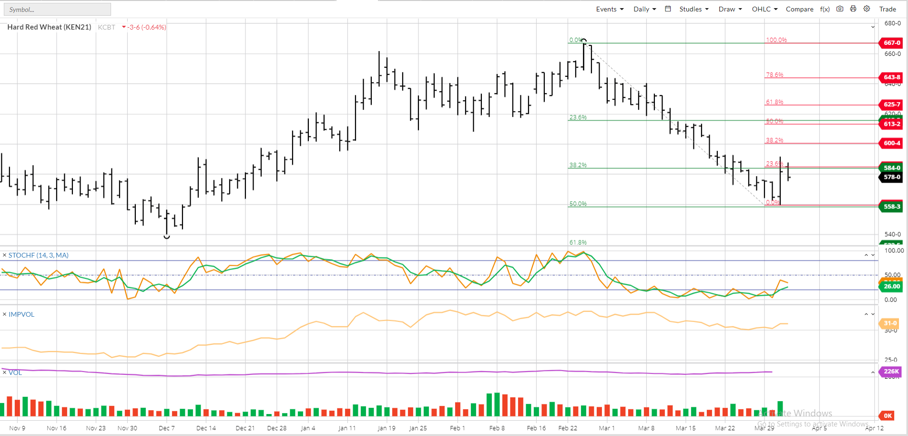
Task: Remove the STOCHF study panel
Action: click(4, 255)
